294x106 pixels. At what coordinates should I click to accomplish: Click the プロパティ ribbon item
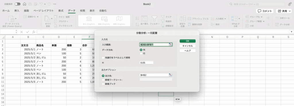point(61,21)
